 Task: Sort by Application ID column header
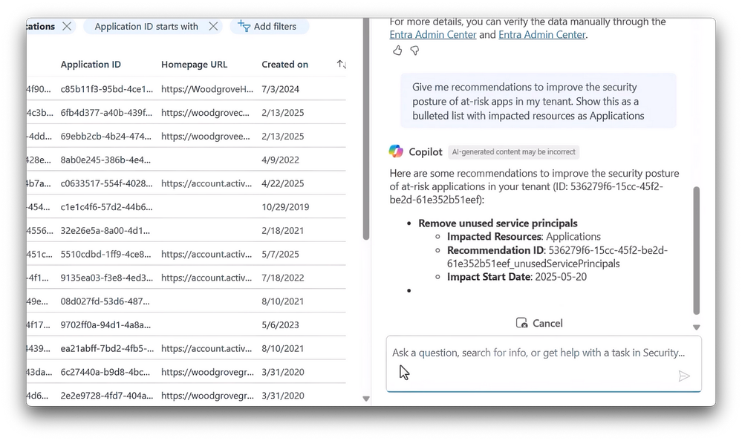tap(91, 65)
